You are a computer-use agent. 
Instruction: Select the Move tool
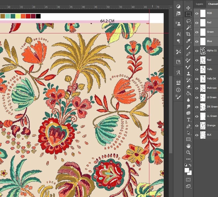pos(188,8)
